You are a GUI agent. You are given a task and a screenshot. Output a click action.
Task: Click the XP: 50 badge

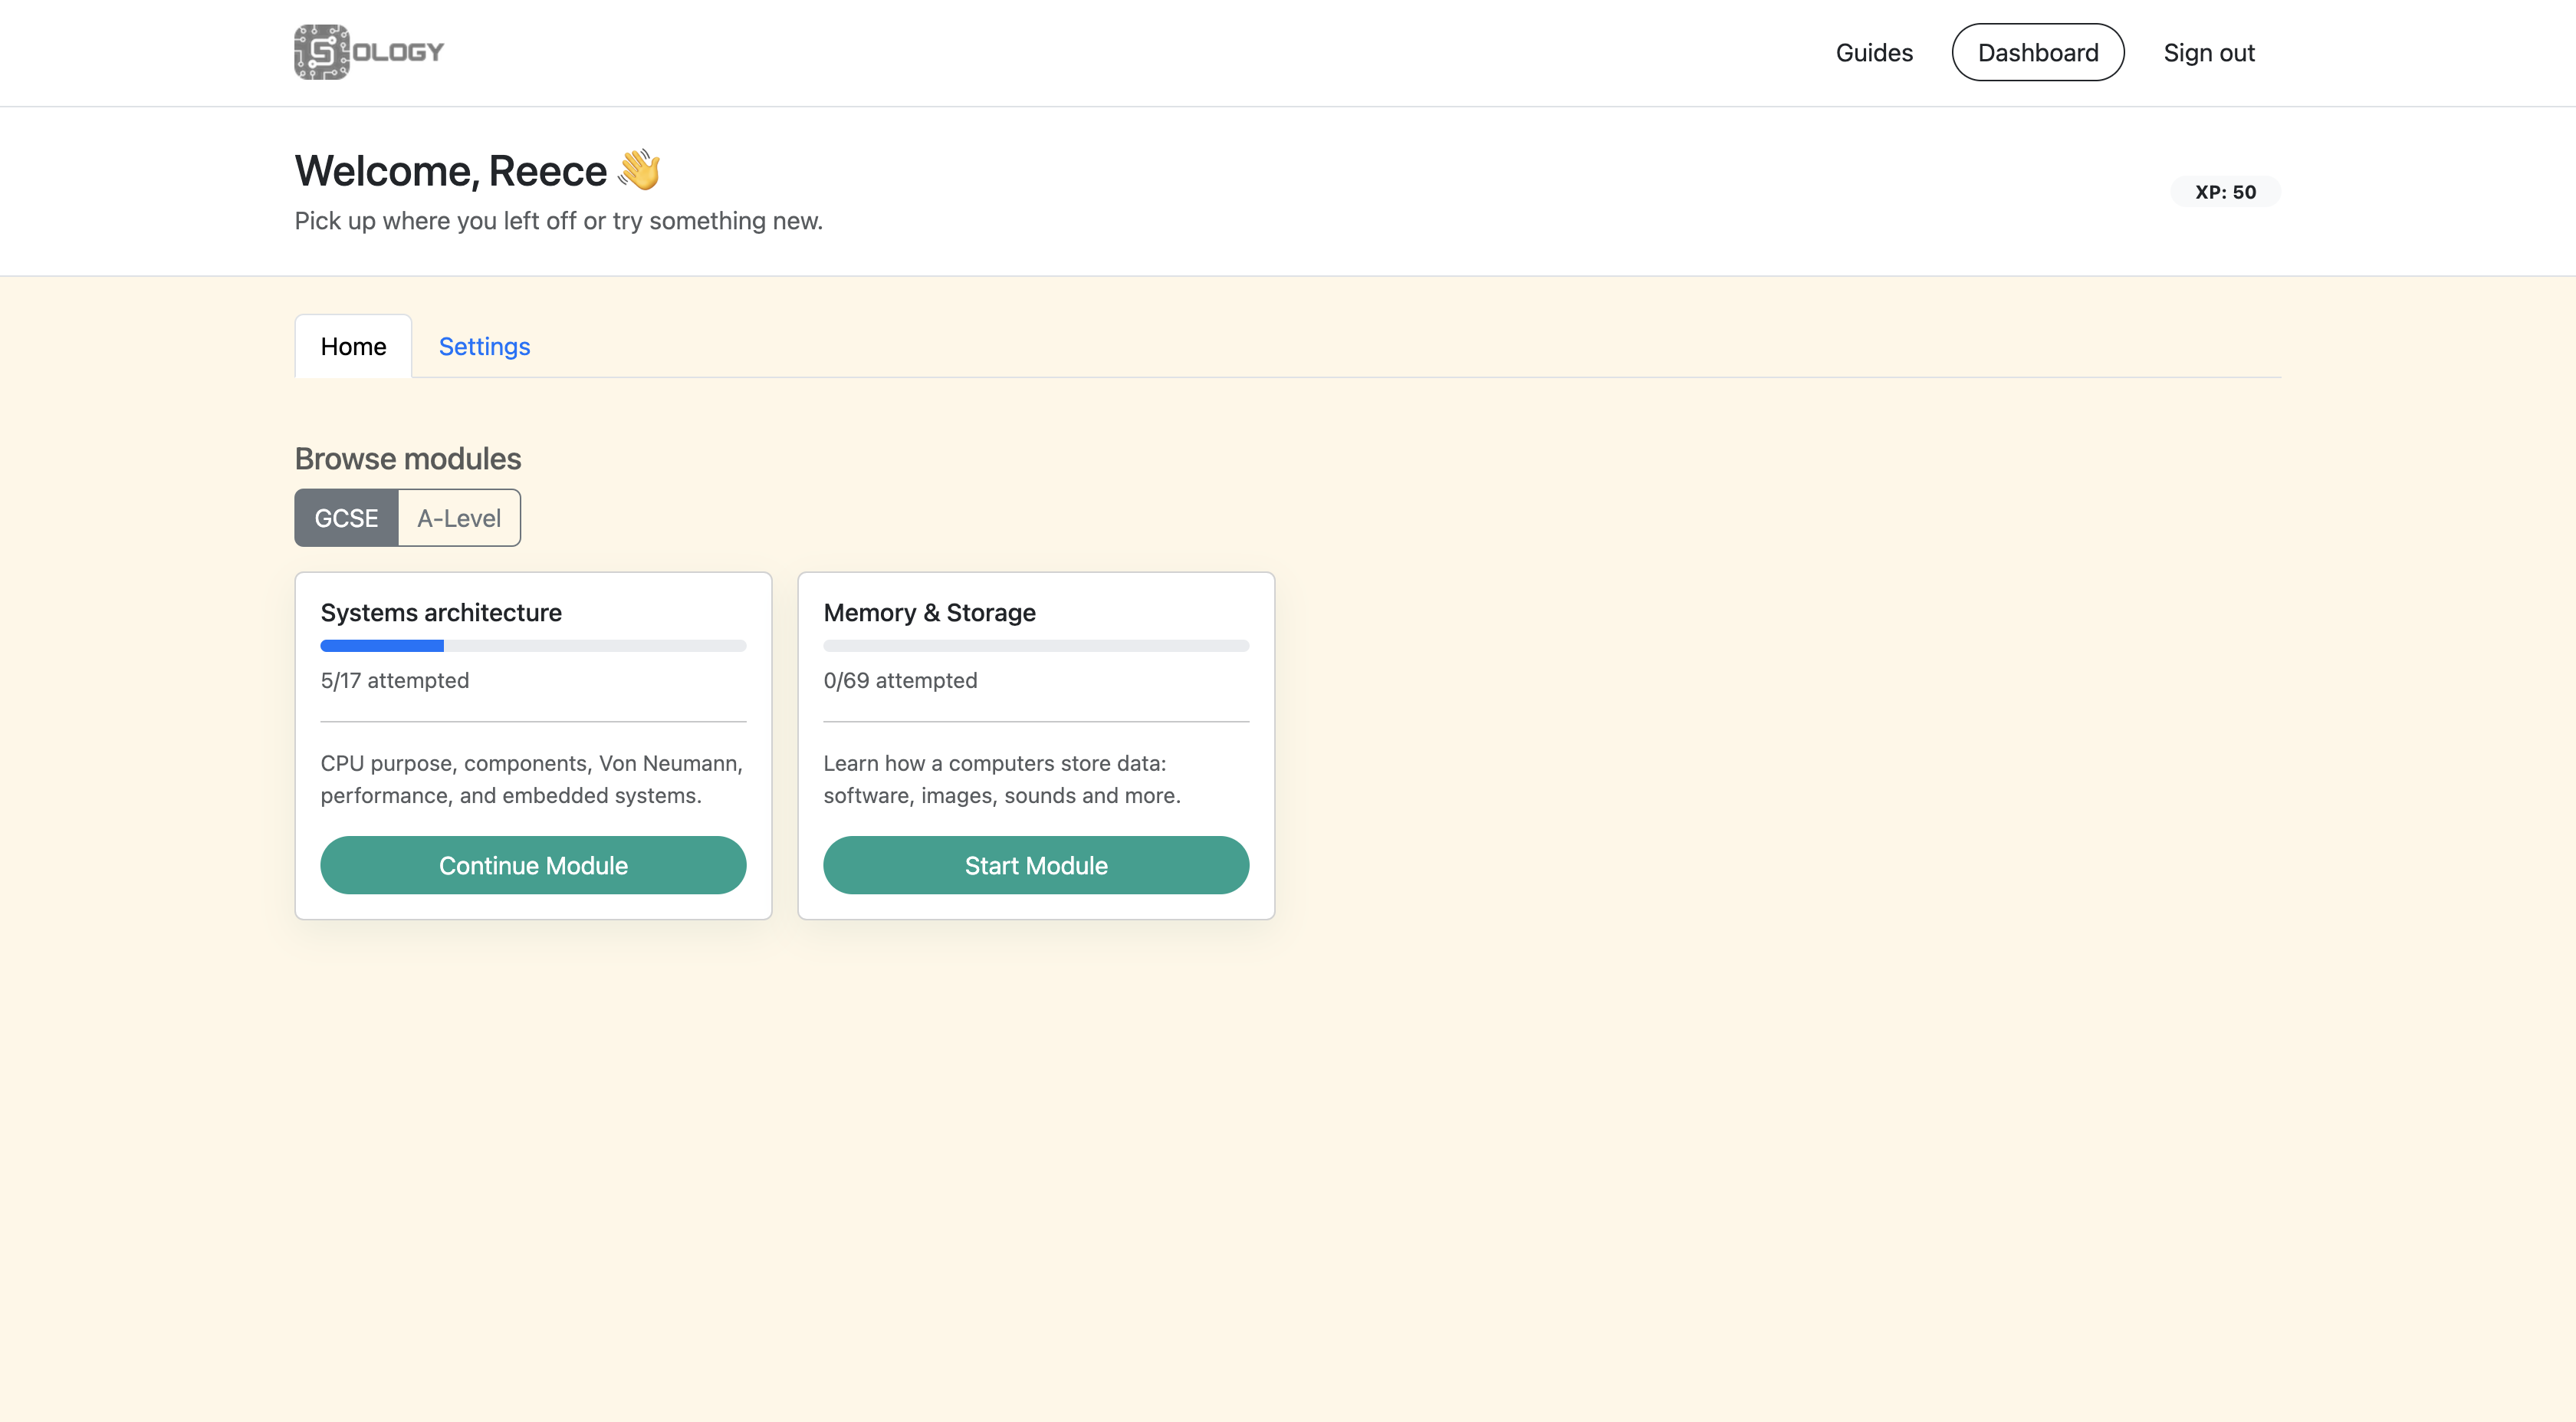[2224, 193]
